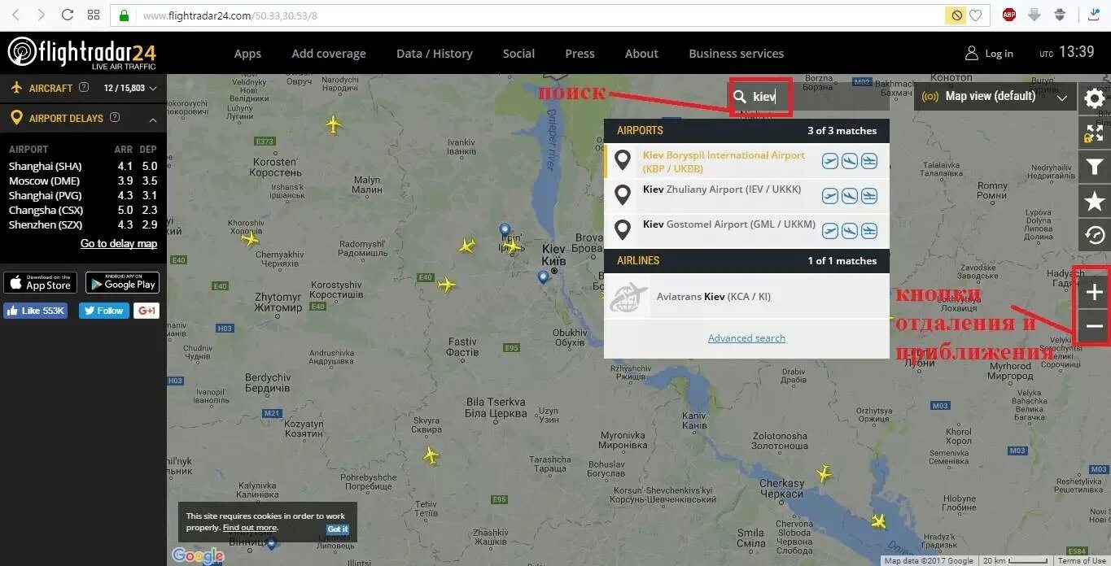This screenshot has width=1111, height=566.
Task: Select Kiev Zhuliany Airport result
Action: coord(746,196)
